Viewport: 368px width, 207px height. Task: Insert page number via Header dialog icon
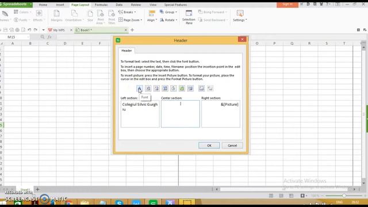click(x=148, y=88)
